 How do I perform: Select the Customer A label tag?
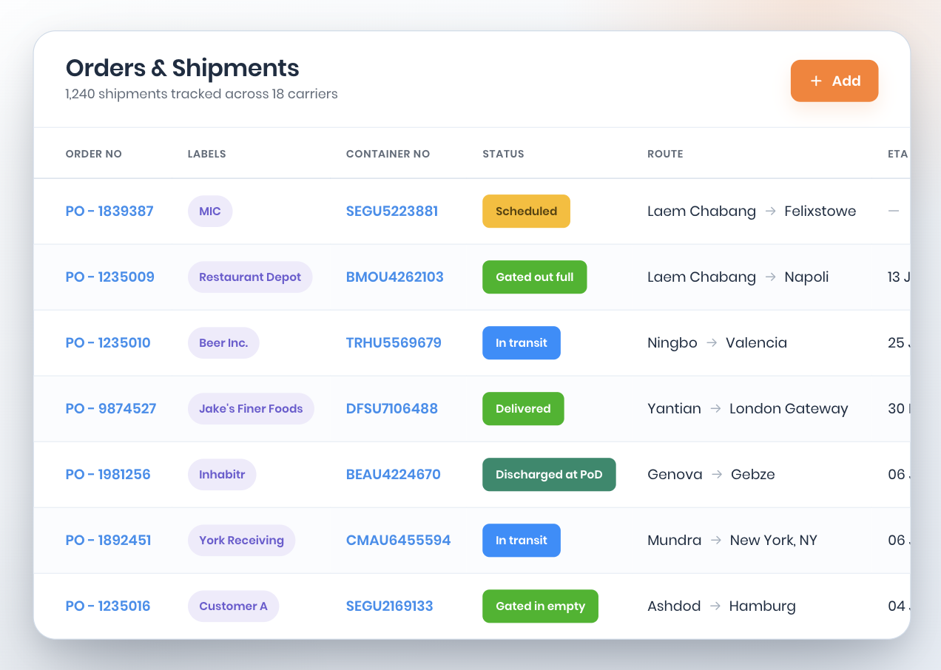pyautogui.click(x=233, y=606)
